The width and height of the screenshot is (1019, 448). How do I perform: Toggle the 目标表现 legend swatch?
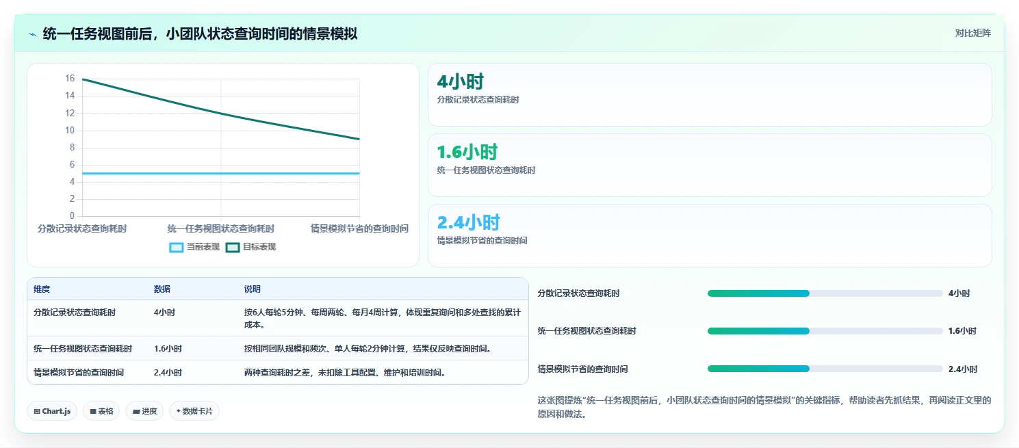pyautogui.click(x=233, y=247)
